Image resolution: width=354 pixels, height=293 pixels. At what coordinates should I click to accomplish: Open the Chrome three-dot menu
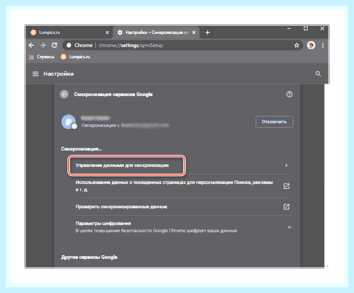coord(323,45)
